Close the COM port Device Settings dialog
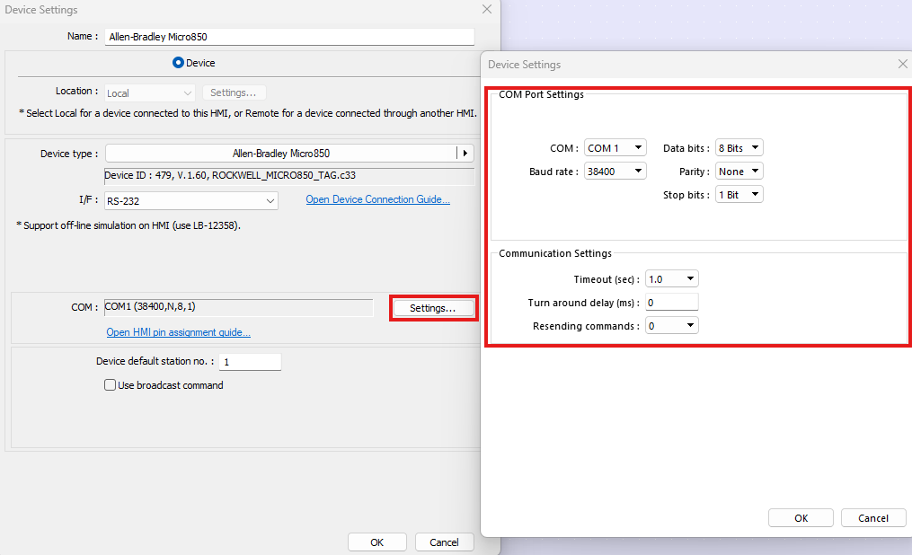This screenshot has width=912, height=555. click(903, 64)
